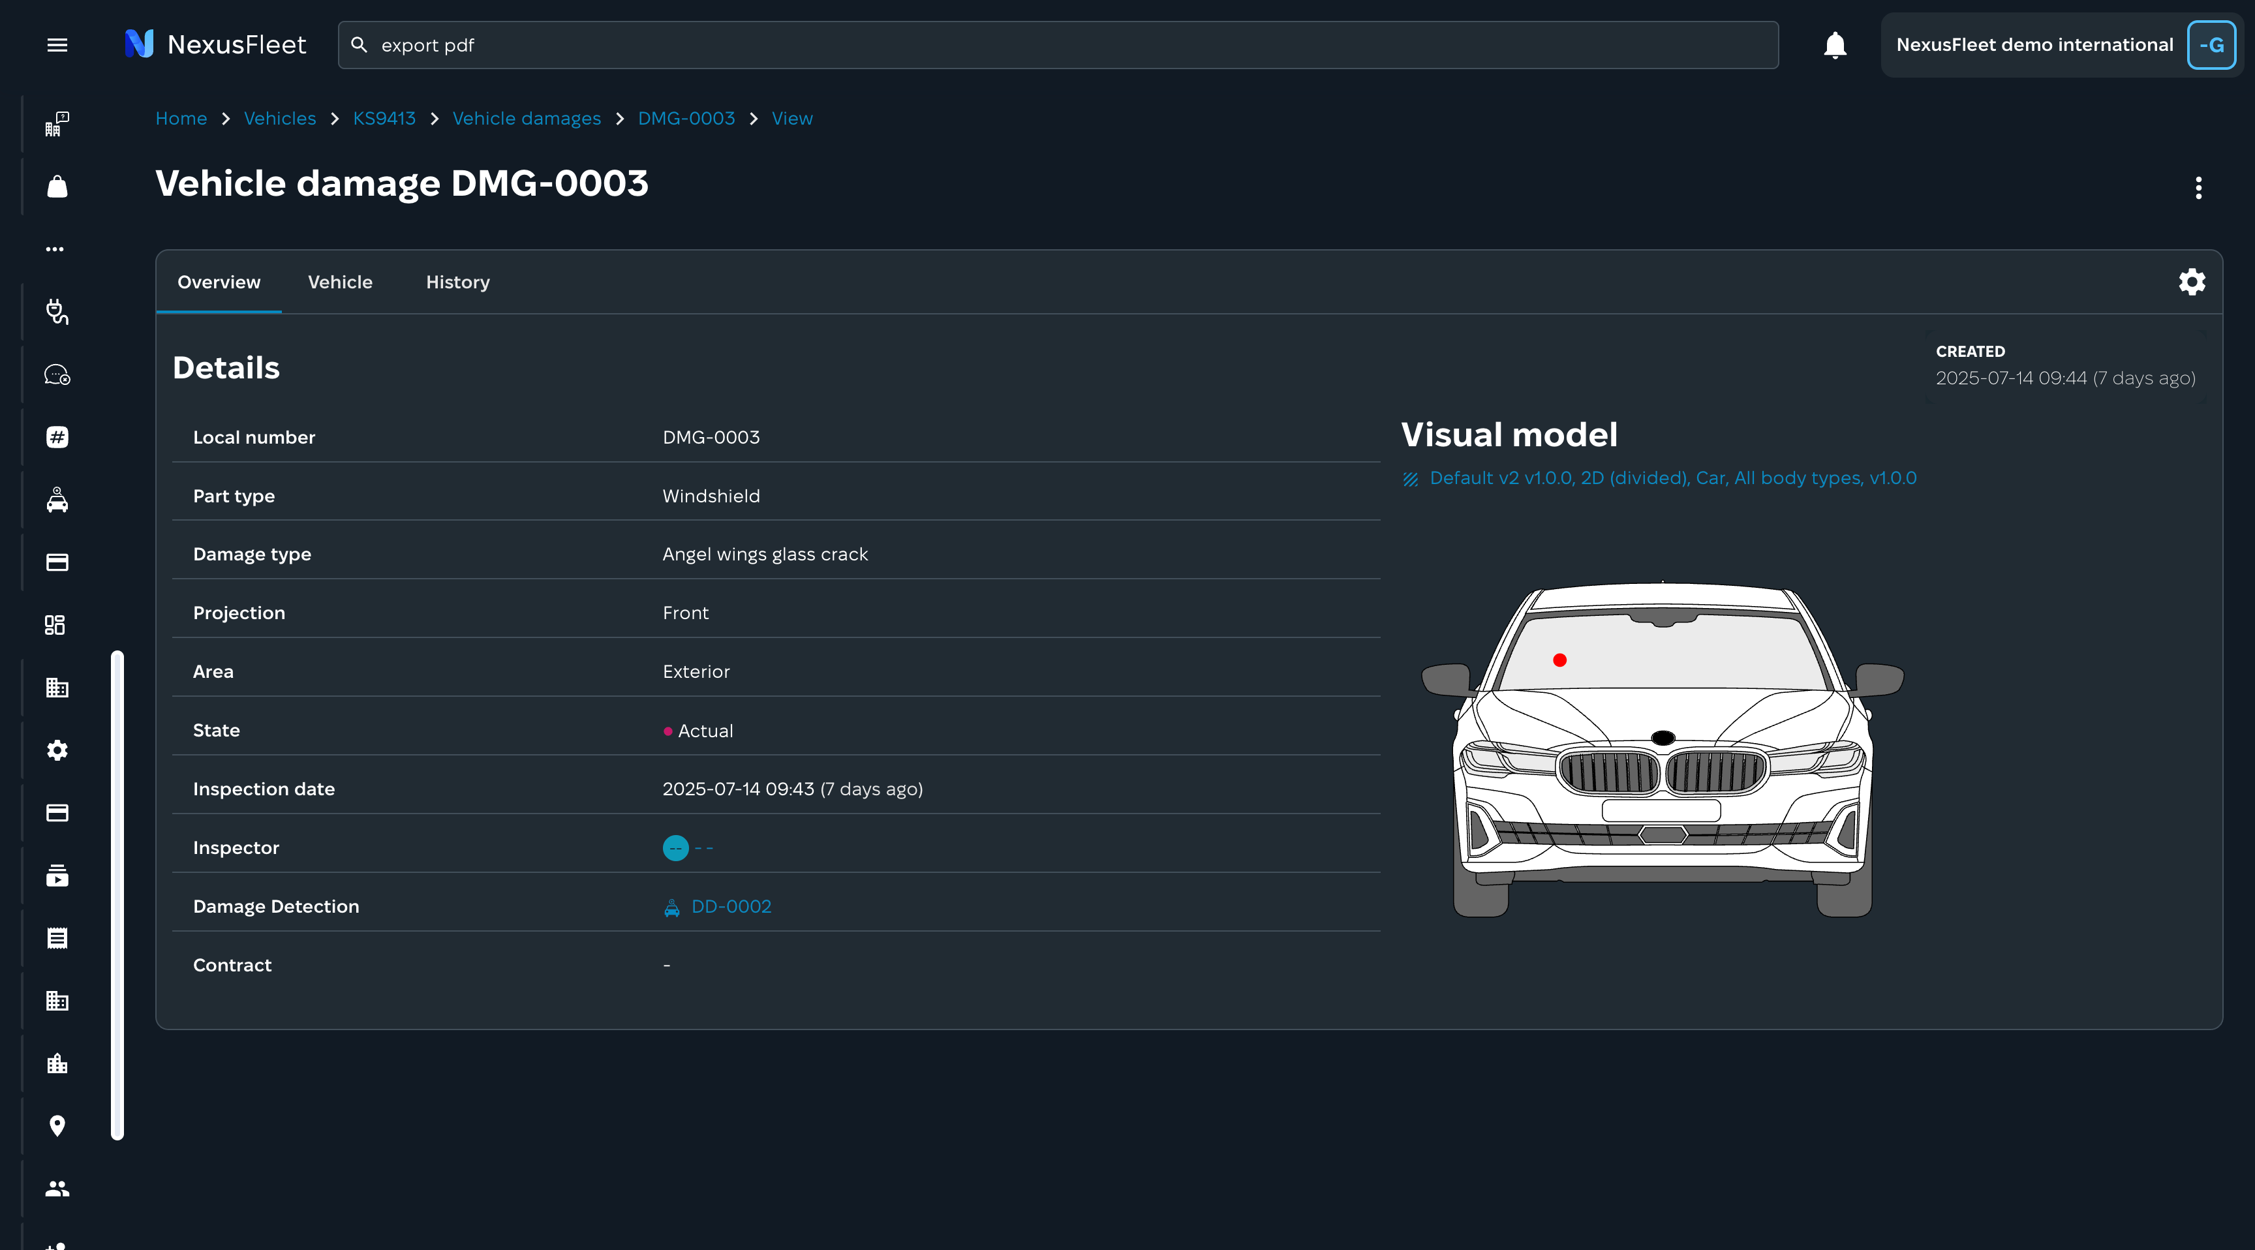The image size is (2255, 1250).
Task: Open the DD-0002 damage detection link
Action: tap(731, 906)
